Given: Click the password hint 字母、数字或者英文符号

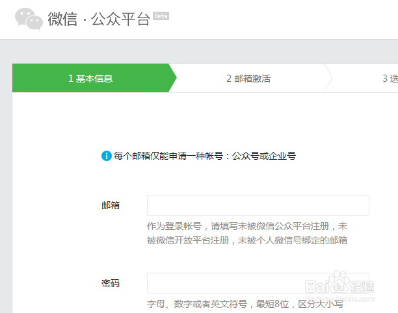Looking at the screenshot, I should [x=197, y=304].
